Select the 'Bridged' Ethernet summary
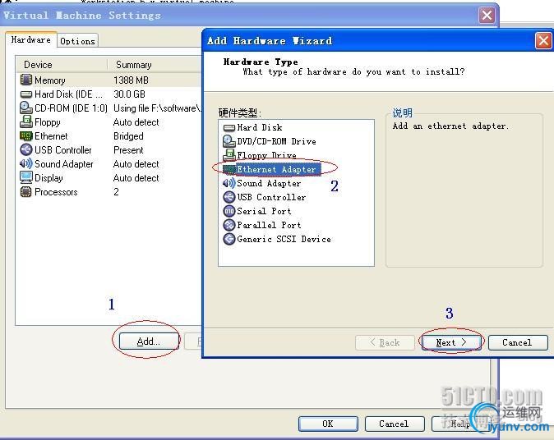This screenshot has width=554, height=440. coord(128,135)
